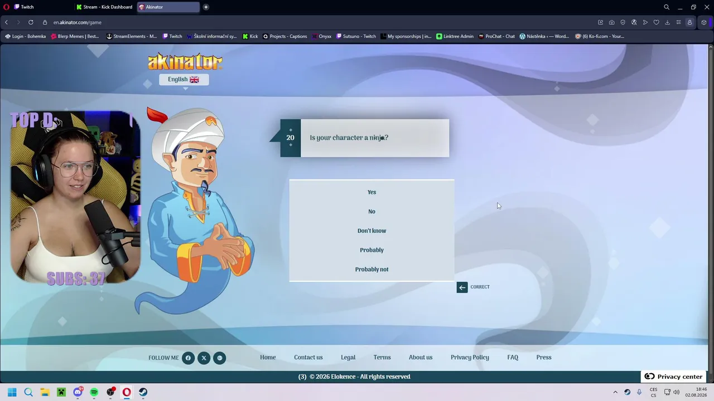Go to the Home footer link
This screenshot has height=401, width=714.
click(268, 358)
